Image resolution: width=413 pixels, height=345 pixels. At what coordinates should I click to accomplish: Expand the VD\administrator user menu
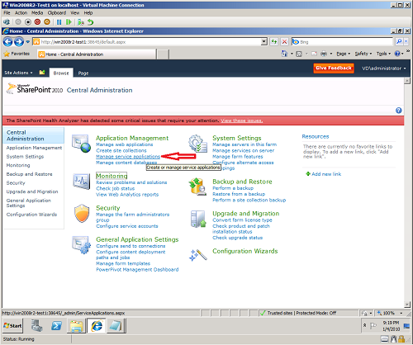tap(384, 69)
